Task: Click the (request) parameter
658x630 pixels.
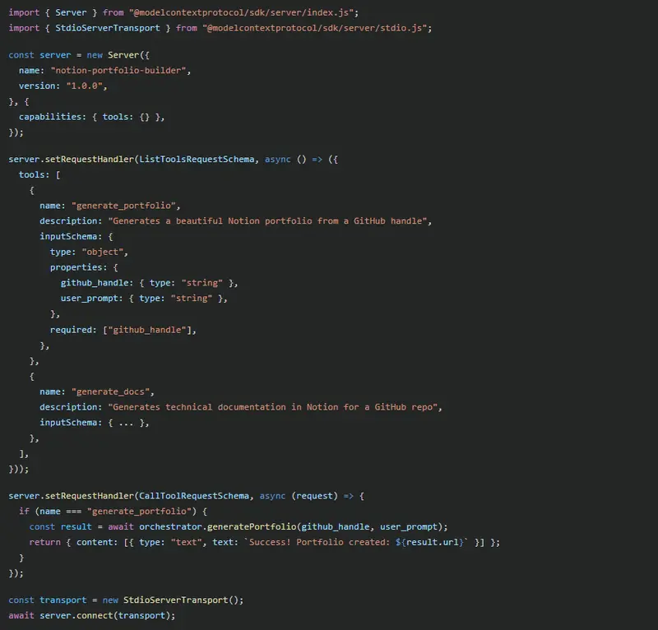Action: point(315,496)
